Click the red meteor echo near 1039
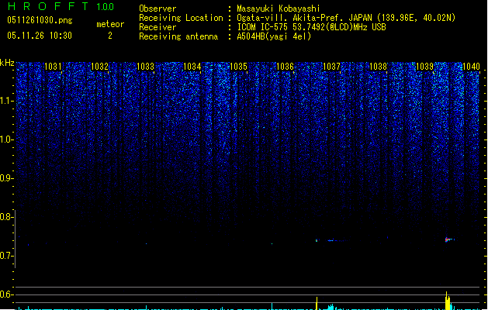This screenshot has width=488, height=310. point(448,239)
